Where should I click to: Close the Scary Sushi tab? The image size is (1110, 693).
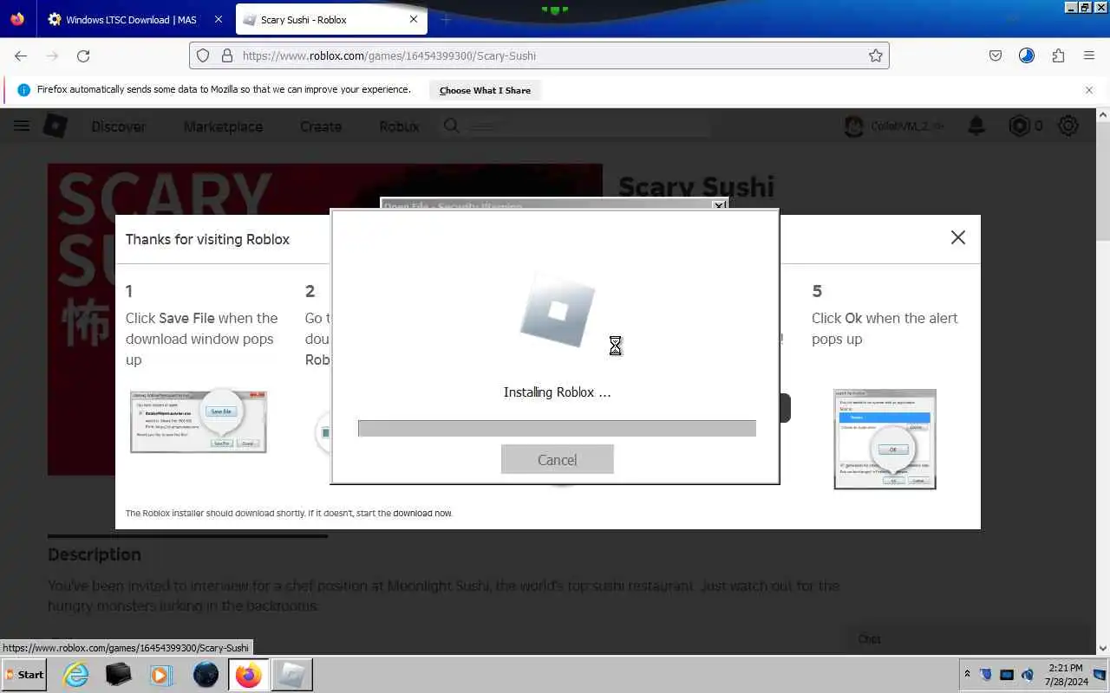[x=414, y=20]
